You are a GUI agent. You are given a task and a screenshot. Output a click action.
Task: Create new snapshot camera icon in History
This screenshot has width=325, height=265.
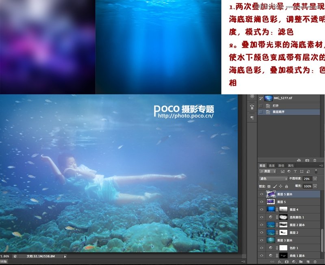[307, 161]
